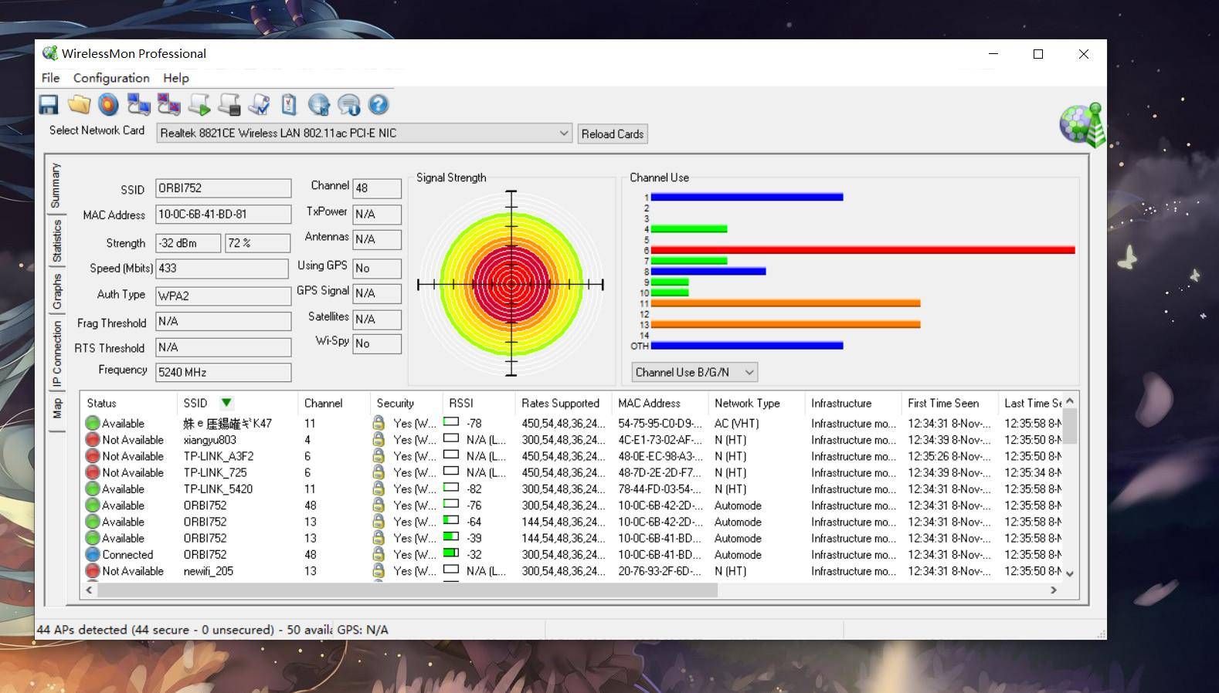The image size is (1219, 693).
Task: Click the blue question mark Help icon
Action: point(378,105)
